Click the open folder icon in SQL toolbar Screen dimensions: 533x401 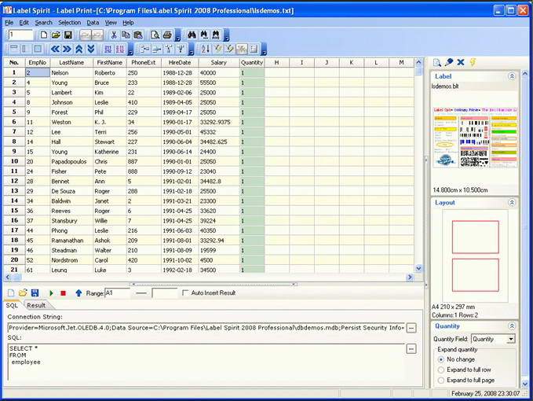click(23, 293)
